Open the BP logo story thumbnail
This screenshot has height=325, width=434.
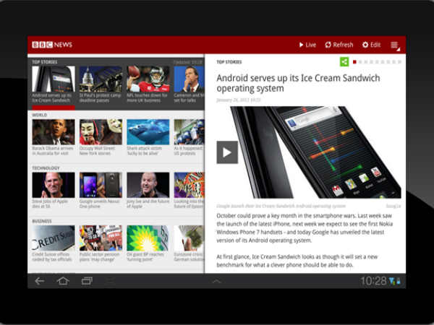pos(148,238)
